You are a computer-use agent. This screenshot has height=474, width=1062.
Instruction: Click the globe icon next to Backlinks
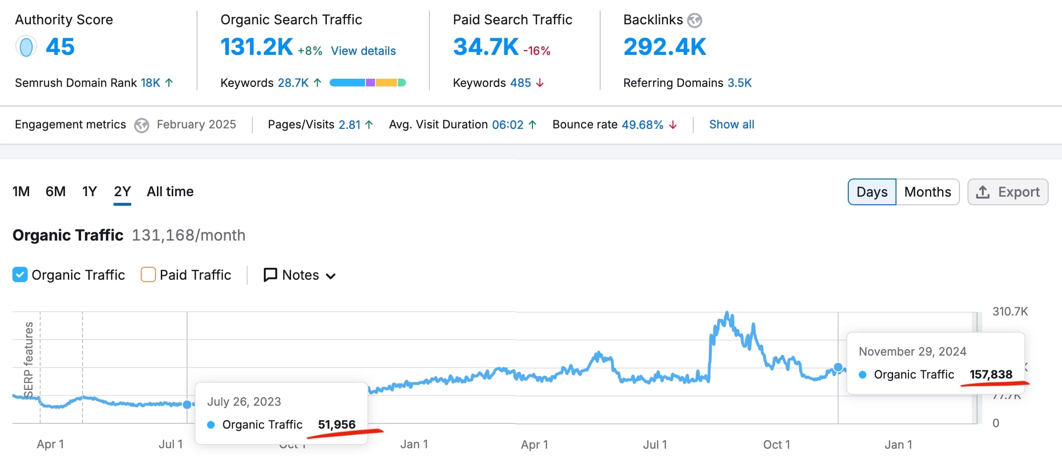pos(694,20)
